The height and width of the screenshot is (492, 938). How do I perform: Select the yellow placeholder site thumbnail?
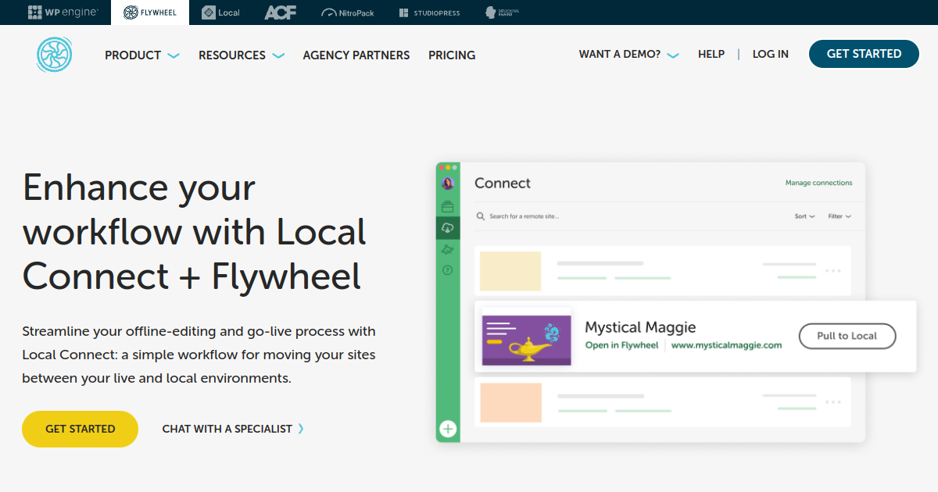(x=510, y=271)
